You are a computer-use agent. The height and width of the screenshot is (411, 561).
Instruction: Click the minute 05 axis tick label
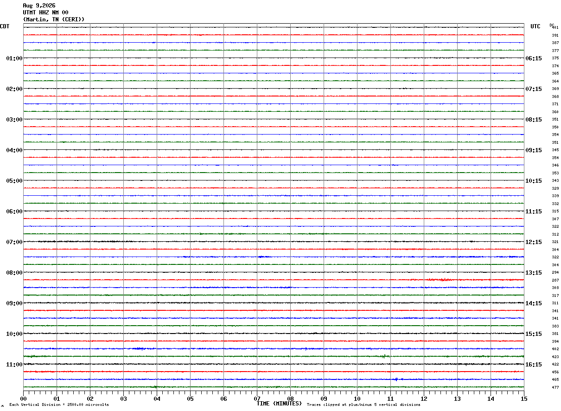click(190, 398)
